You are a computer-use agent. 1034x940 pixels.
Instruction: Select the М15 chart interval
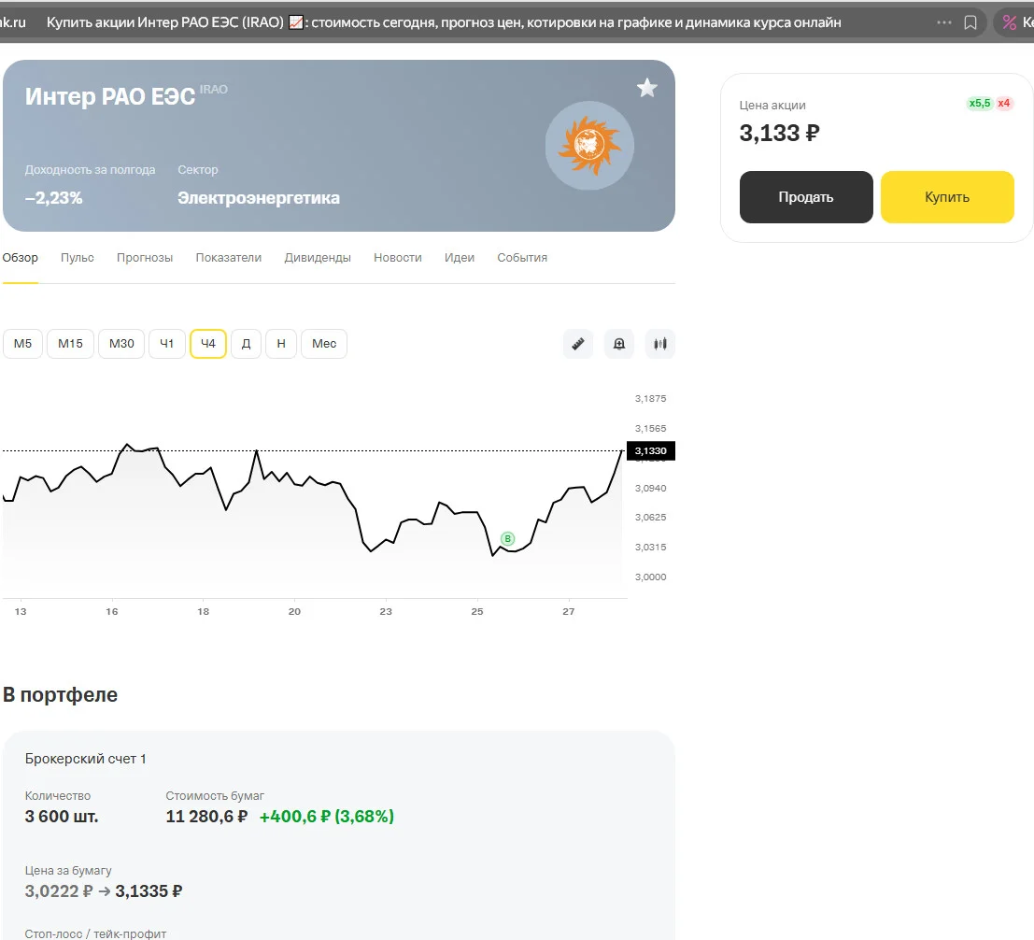pyautogui.click(x=71, y=344)
